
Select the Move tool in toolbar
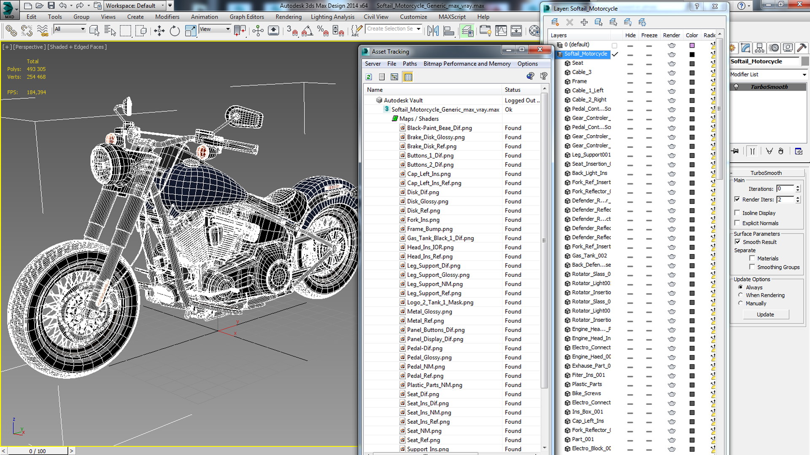tap(159, 31)
